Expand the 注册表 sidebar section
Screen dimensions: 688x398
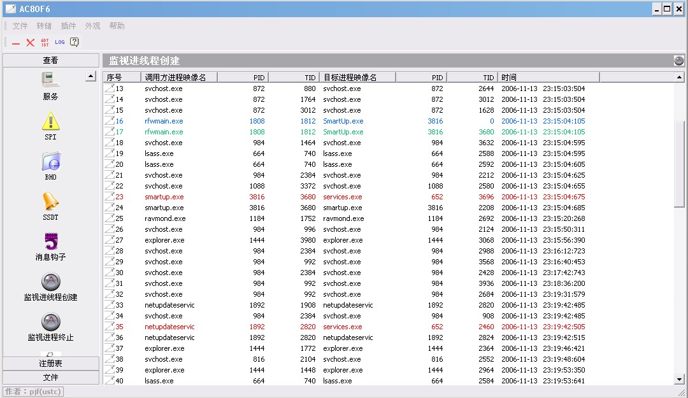point(51,364)
